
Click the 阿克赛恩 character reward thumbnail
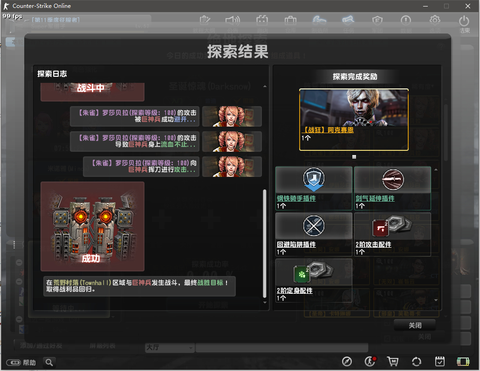(354, 108)
